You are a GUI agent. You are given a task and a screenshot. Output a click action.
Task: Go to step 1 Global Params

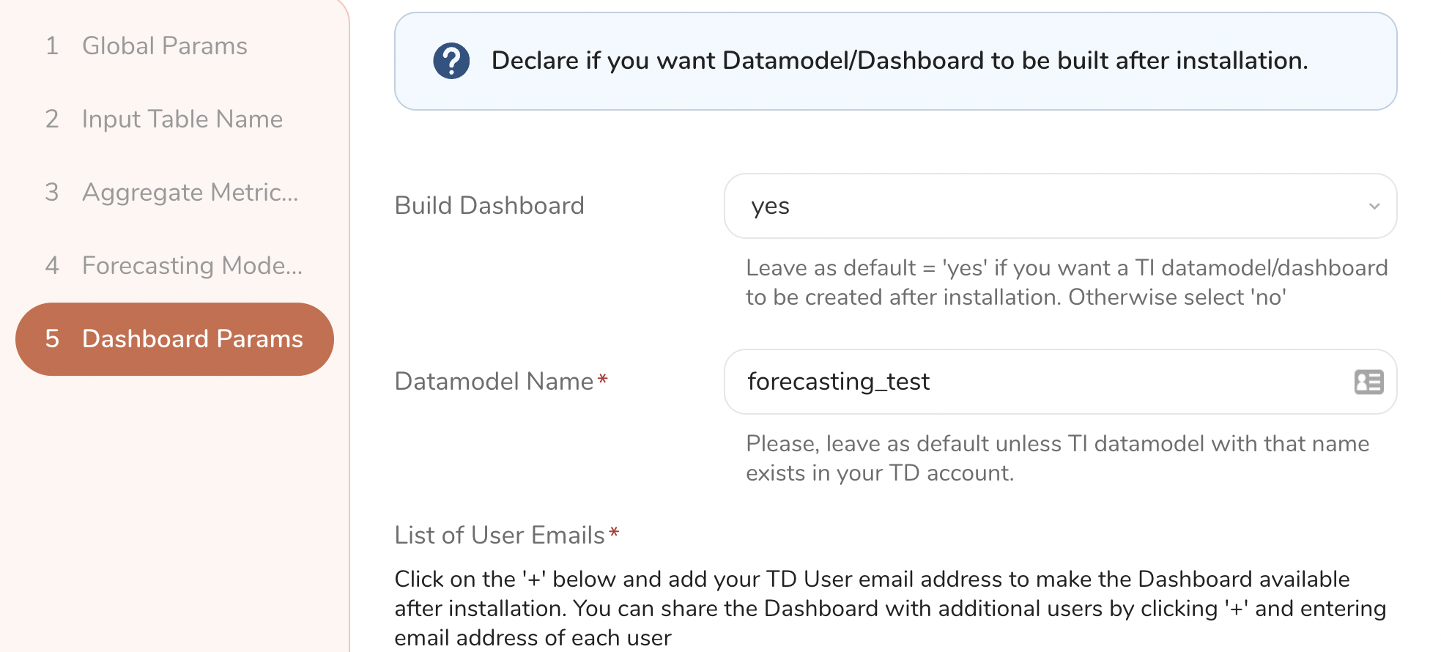click(x=164, y=46)
